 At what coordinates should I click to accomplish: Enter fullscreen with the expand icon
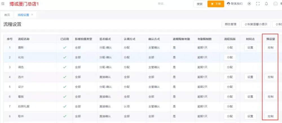coord(258,4)
